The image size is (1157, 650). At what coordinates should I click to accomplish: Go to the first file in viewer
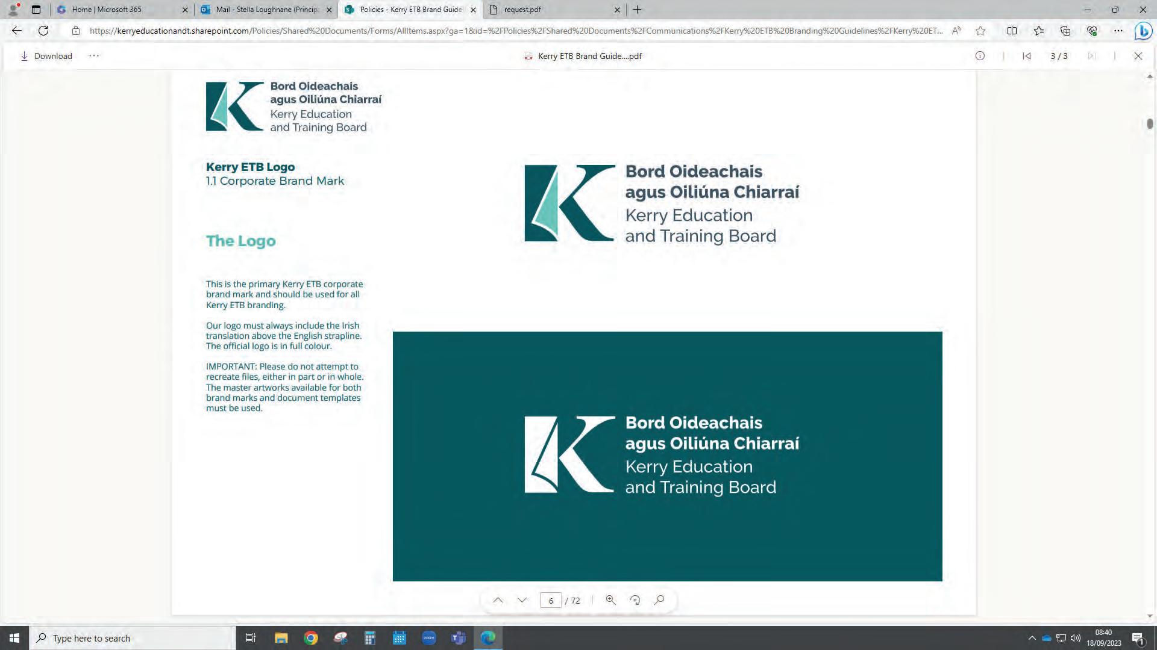(x=1027, y=56)
